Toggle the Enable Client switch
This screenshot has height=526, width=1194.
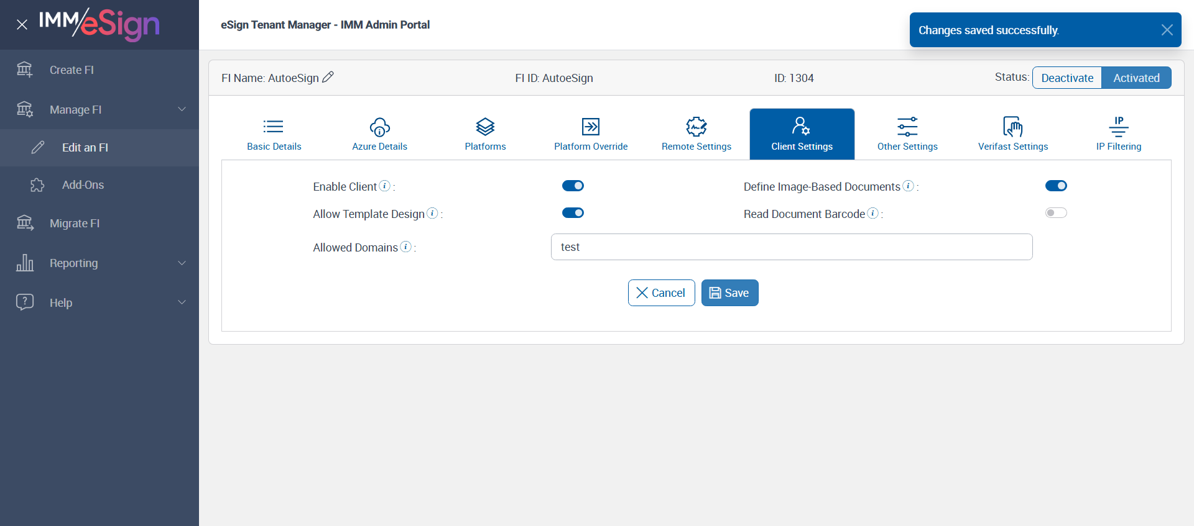(573, 186)
